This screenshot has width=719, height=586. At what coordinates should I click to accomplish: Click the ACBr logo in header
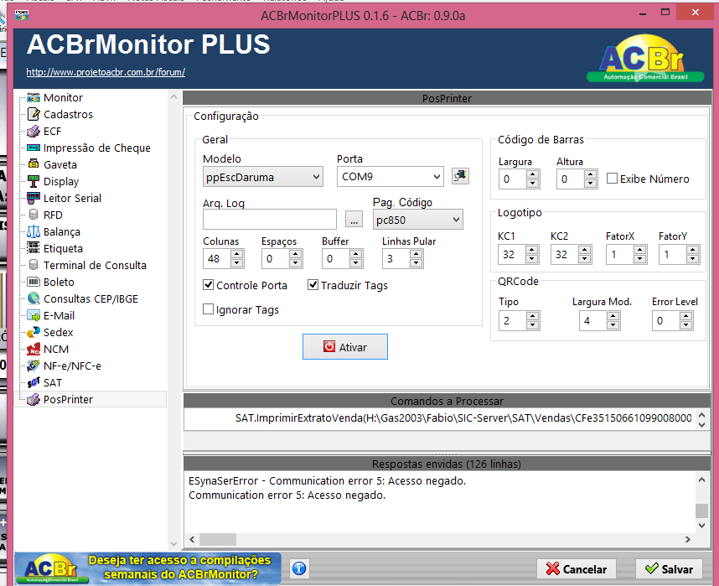coord(645,60)
